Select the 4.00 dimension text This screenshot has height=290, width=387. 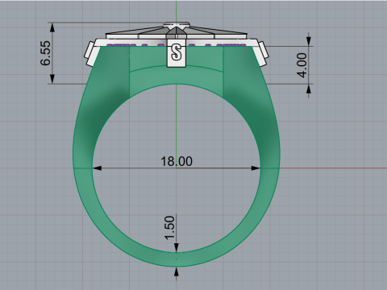302,65
